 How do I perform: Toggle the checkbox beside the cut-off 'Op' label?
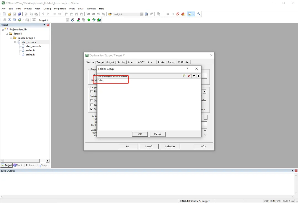(92, 100)
